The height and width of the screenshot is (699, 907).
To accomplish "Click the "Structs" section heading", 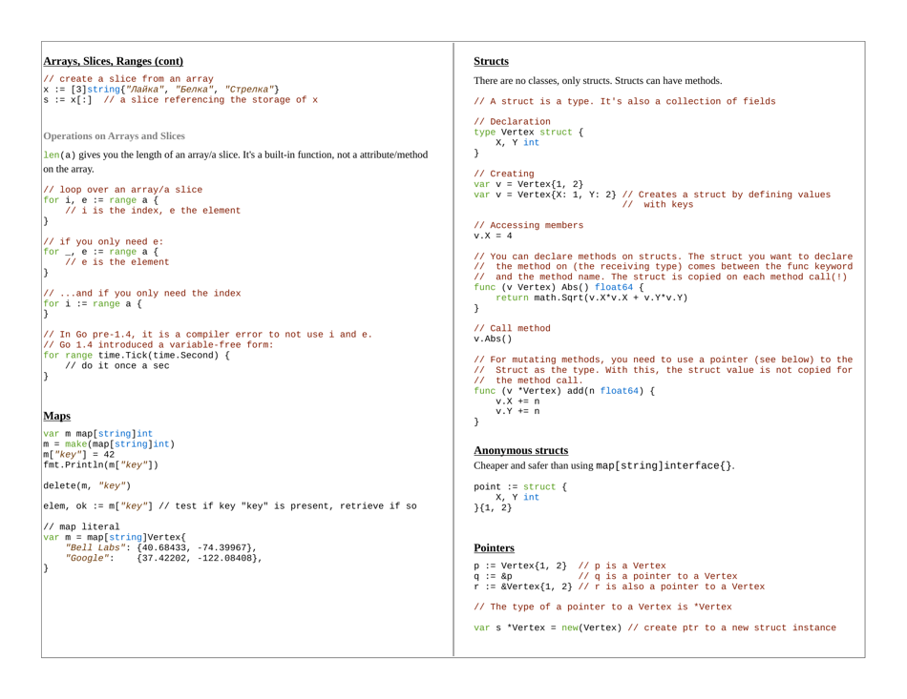I will point(491,61).
